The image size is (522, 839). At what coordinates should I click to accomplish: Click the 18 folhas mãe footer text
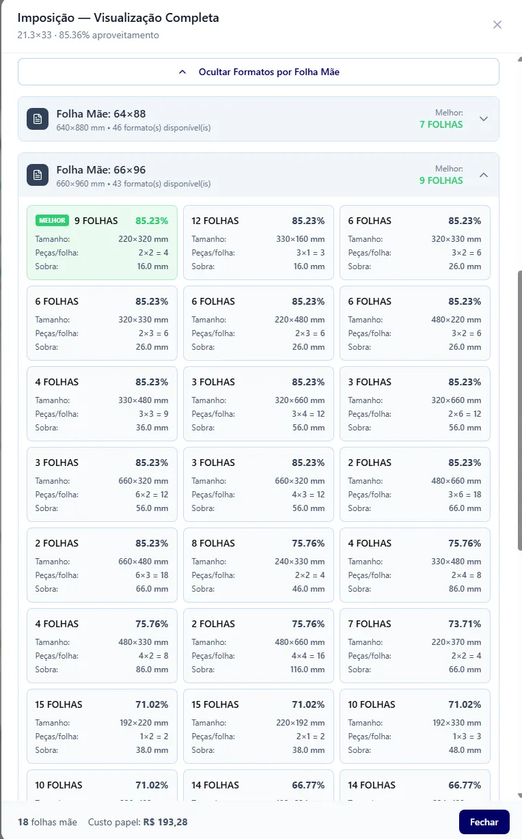pos(47,822)
